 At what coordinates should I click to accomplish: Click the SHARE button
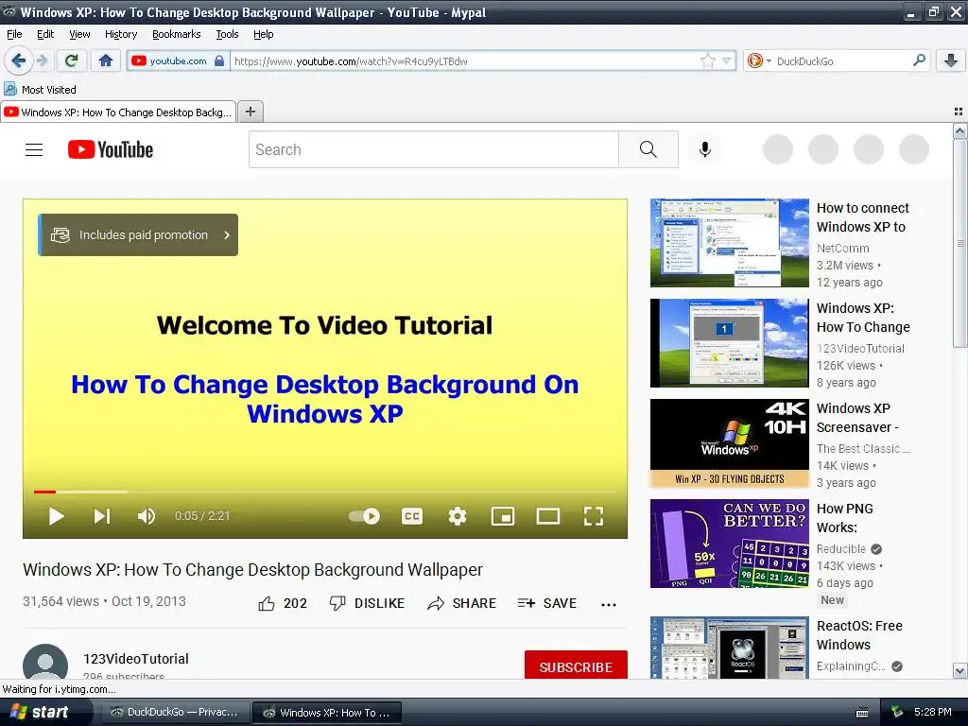click(461, 603)
